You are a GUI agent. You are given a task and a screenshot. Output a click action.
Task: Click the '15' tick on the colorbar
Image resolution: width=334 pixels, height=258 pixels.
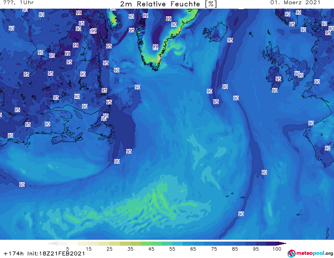(x=88, y=249)
